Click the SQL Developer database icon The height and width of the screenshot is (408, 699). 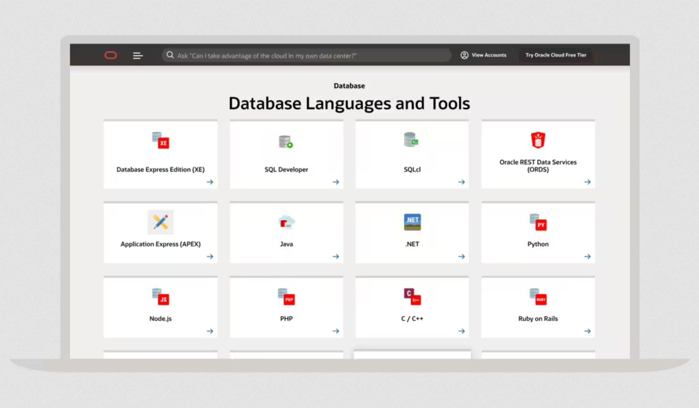pos(286,142)
